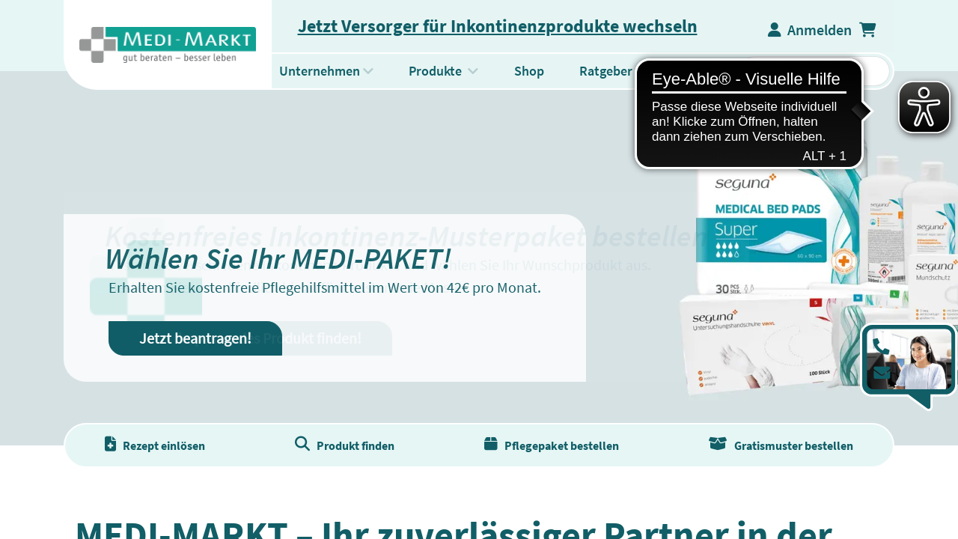Screen dimensions: 958x539
Task: Follow the Inkontinenzprodukte wechseln link
Action: pos(497,26)
